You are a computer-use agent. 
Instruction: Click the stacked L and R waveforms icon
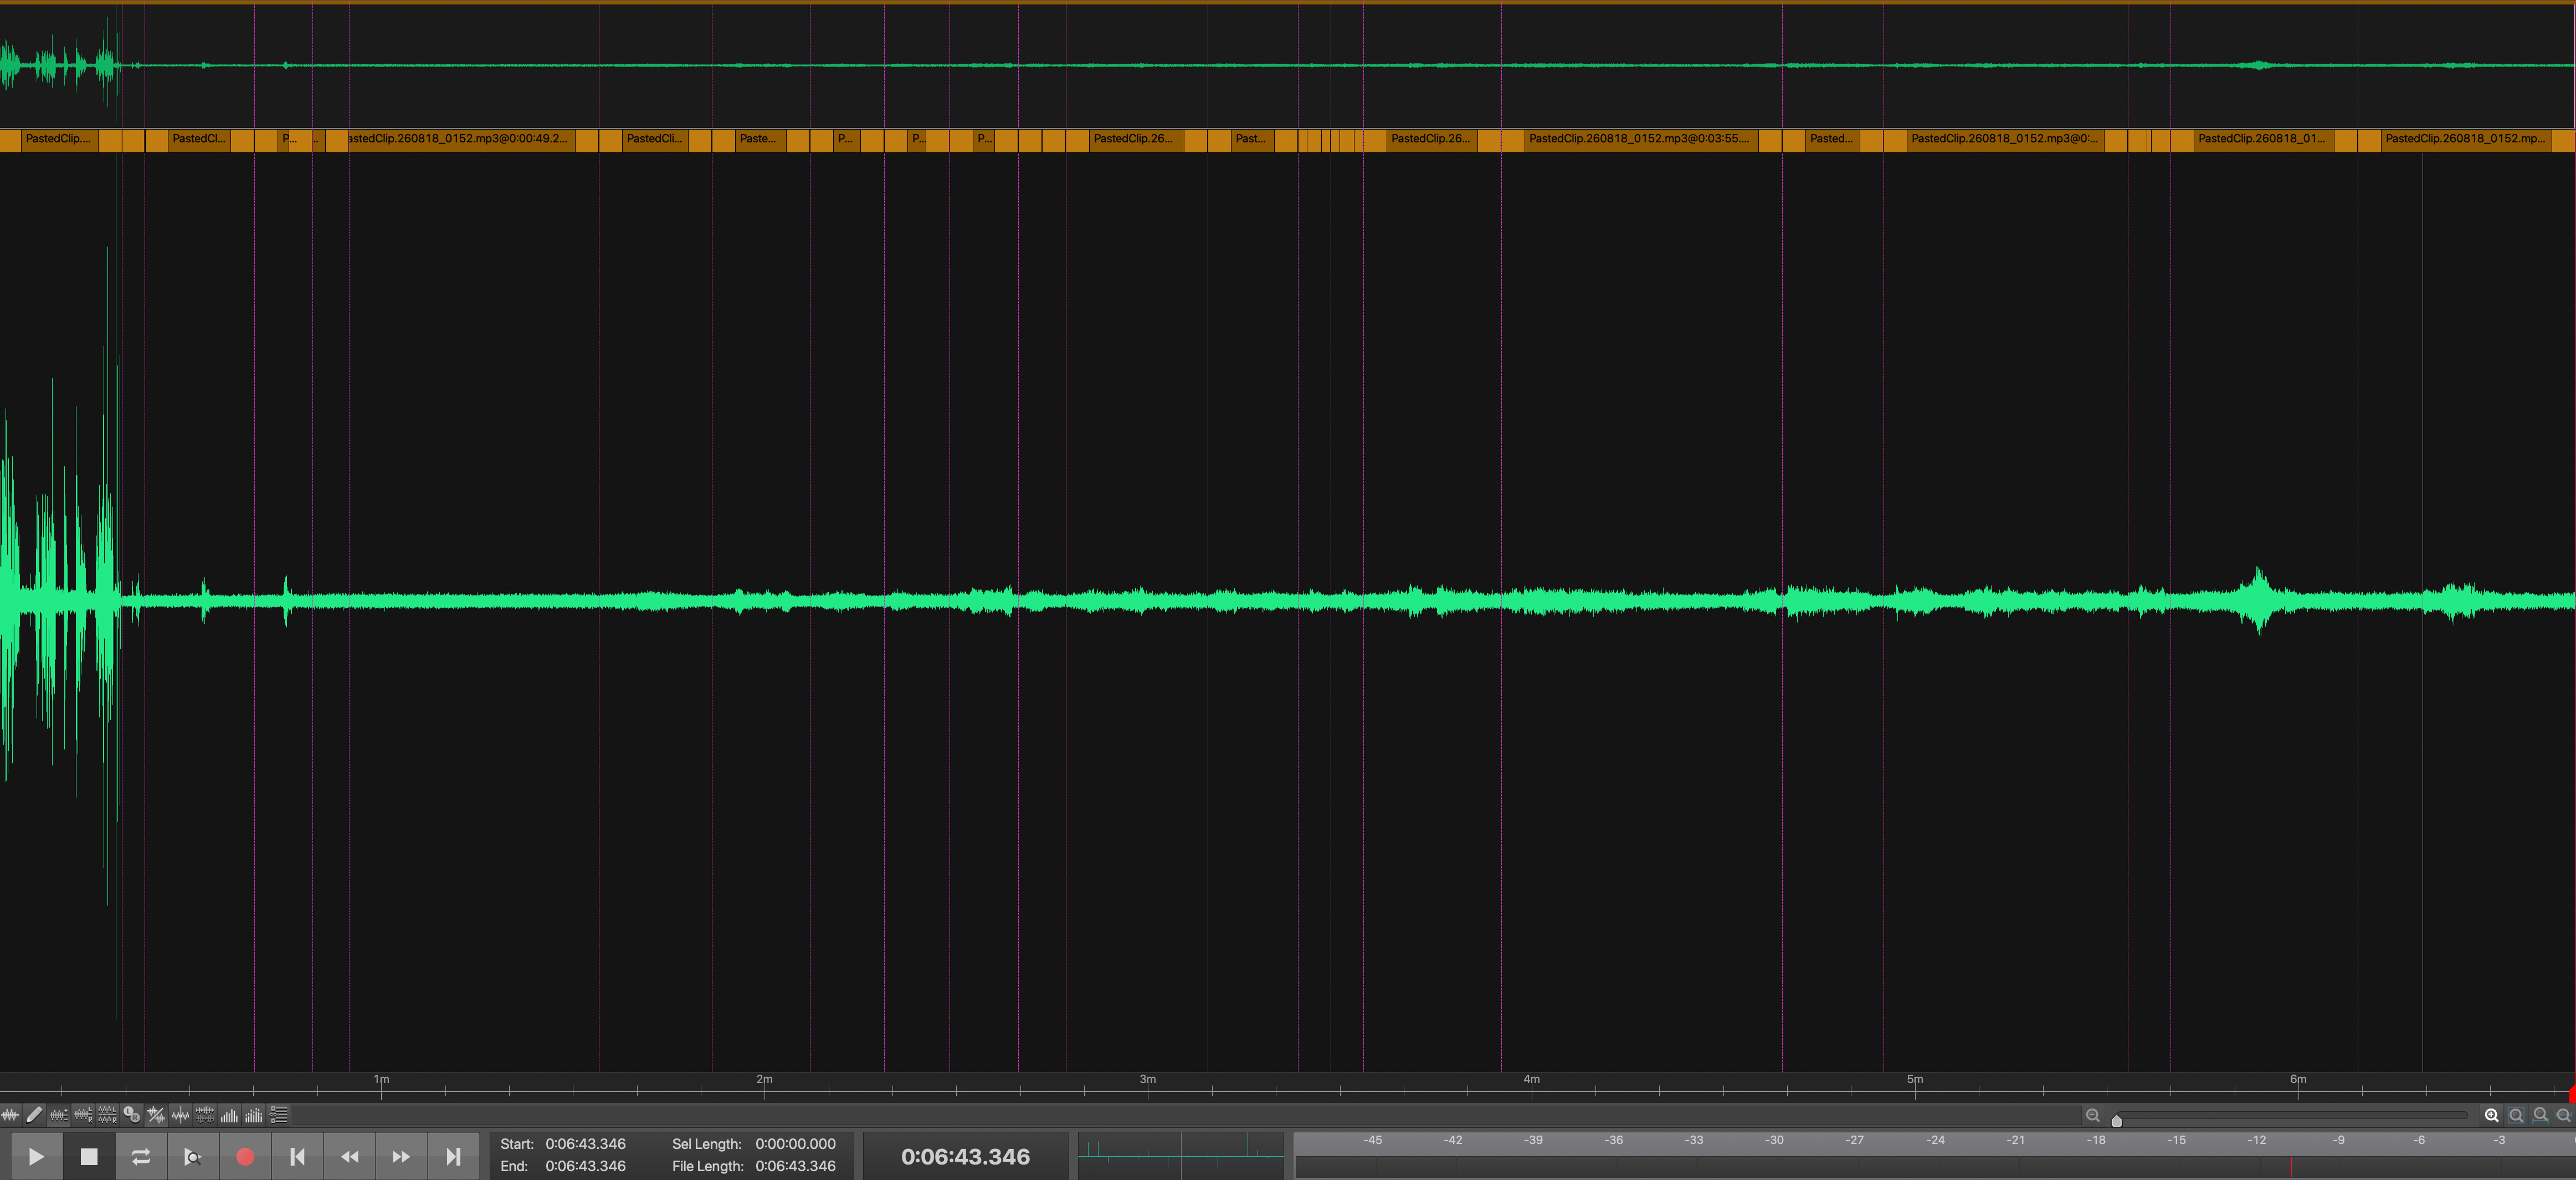[x=107, y=1115]
